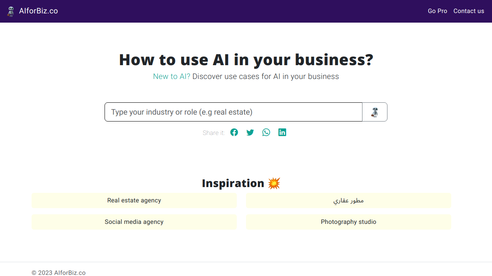492x276 pixels.
Task: Select the Photography studio suggestion
Action: point(349,222)
